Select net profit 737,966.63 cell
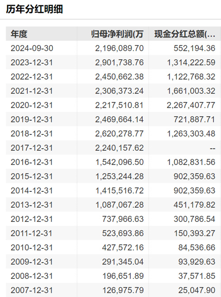Screen dimensions: 221x297 point(123,219)
